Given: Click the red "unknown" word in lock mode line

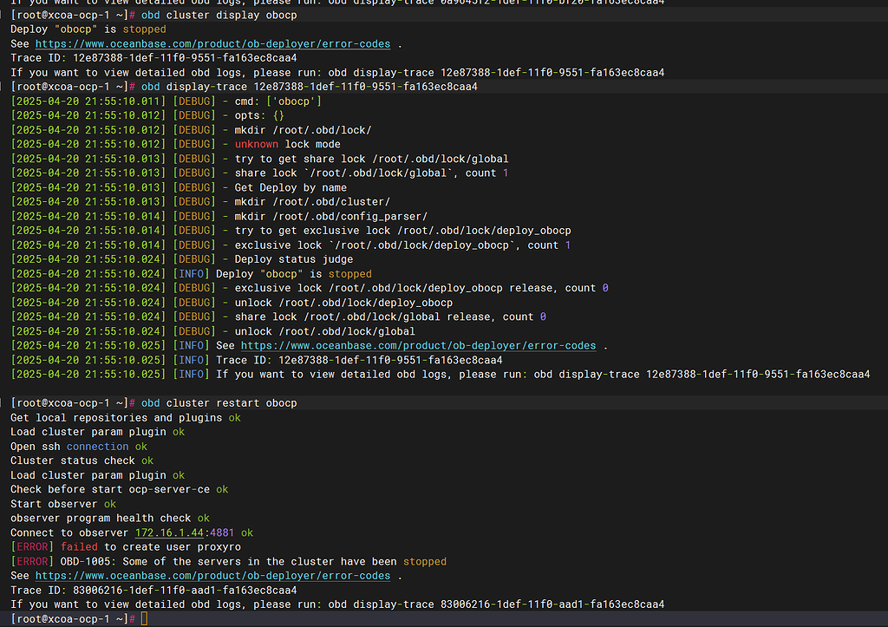Looking at the screenshot, I should pos(257,144).
